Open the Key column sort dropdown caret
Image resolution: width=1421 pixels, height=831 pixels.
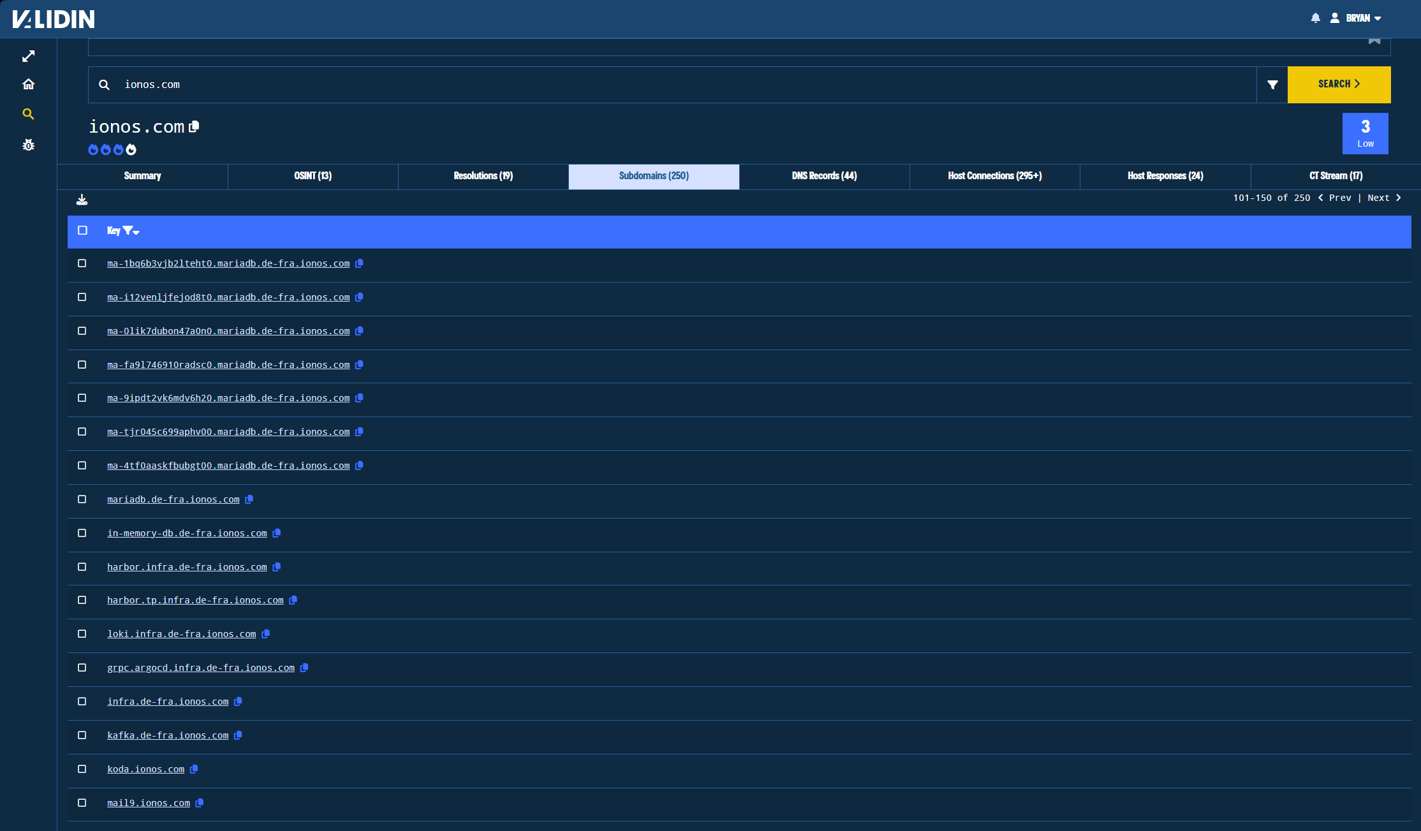coord(136,232)
